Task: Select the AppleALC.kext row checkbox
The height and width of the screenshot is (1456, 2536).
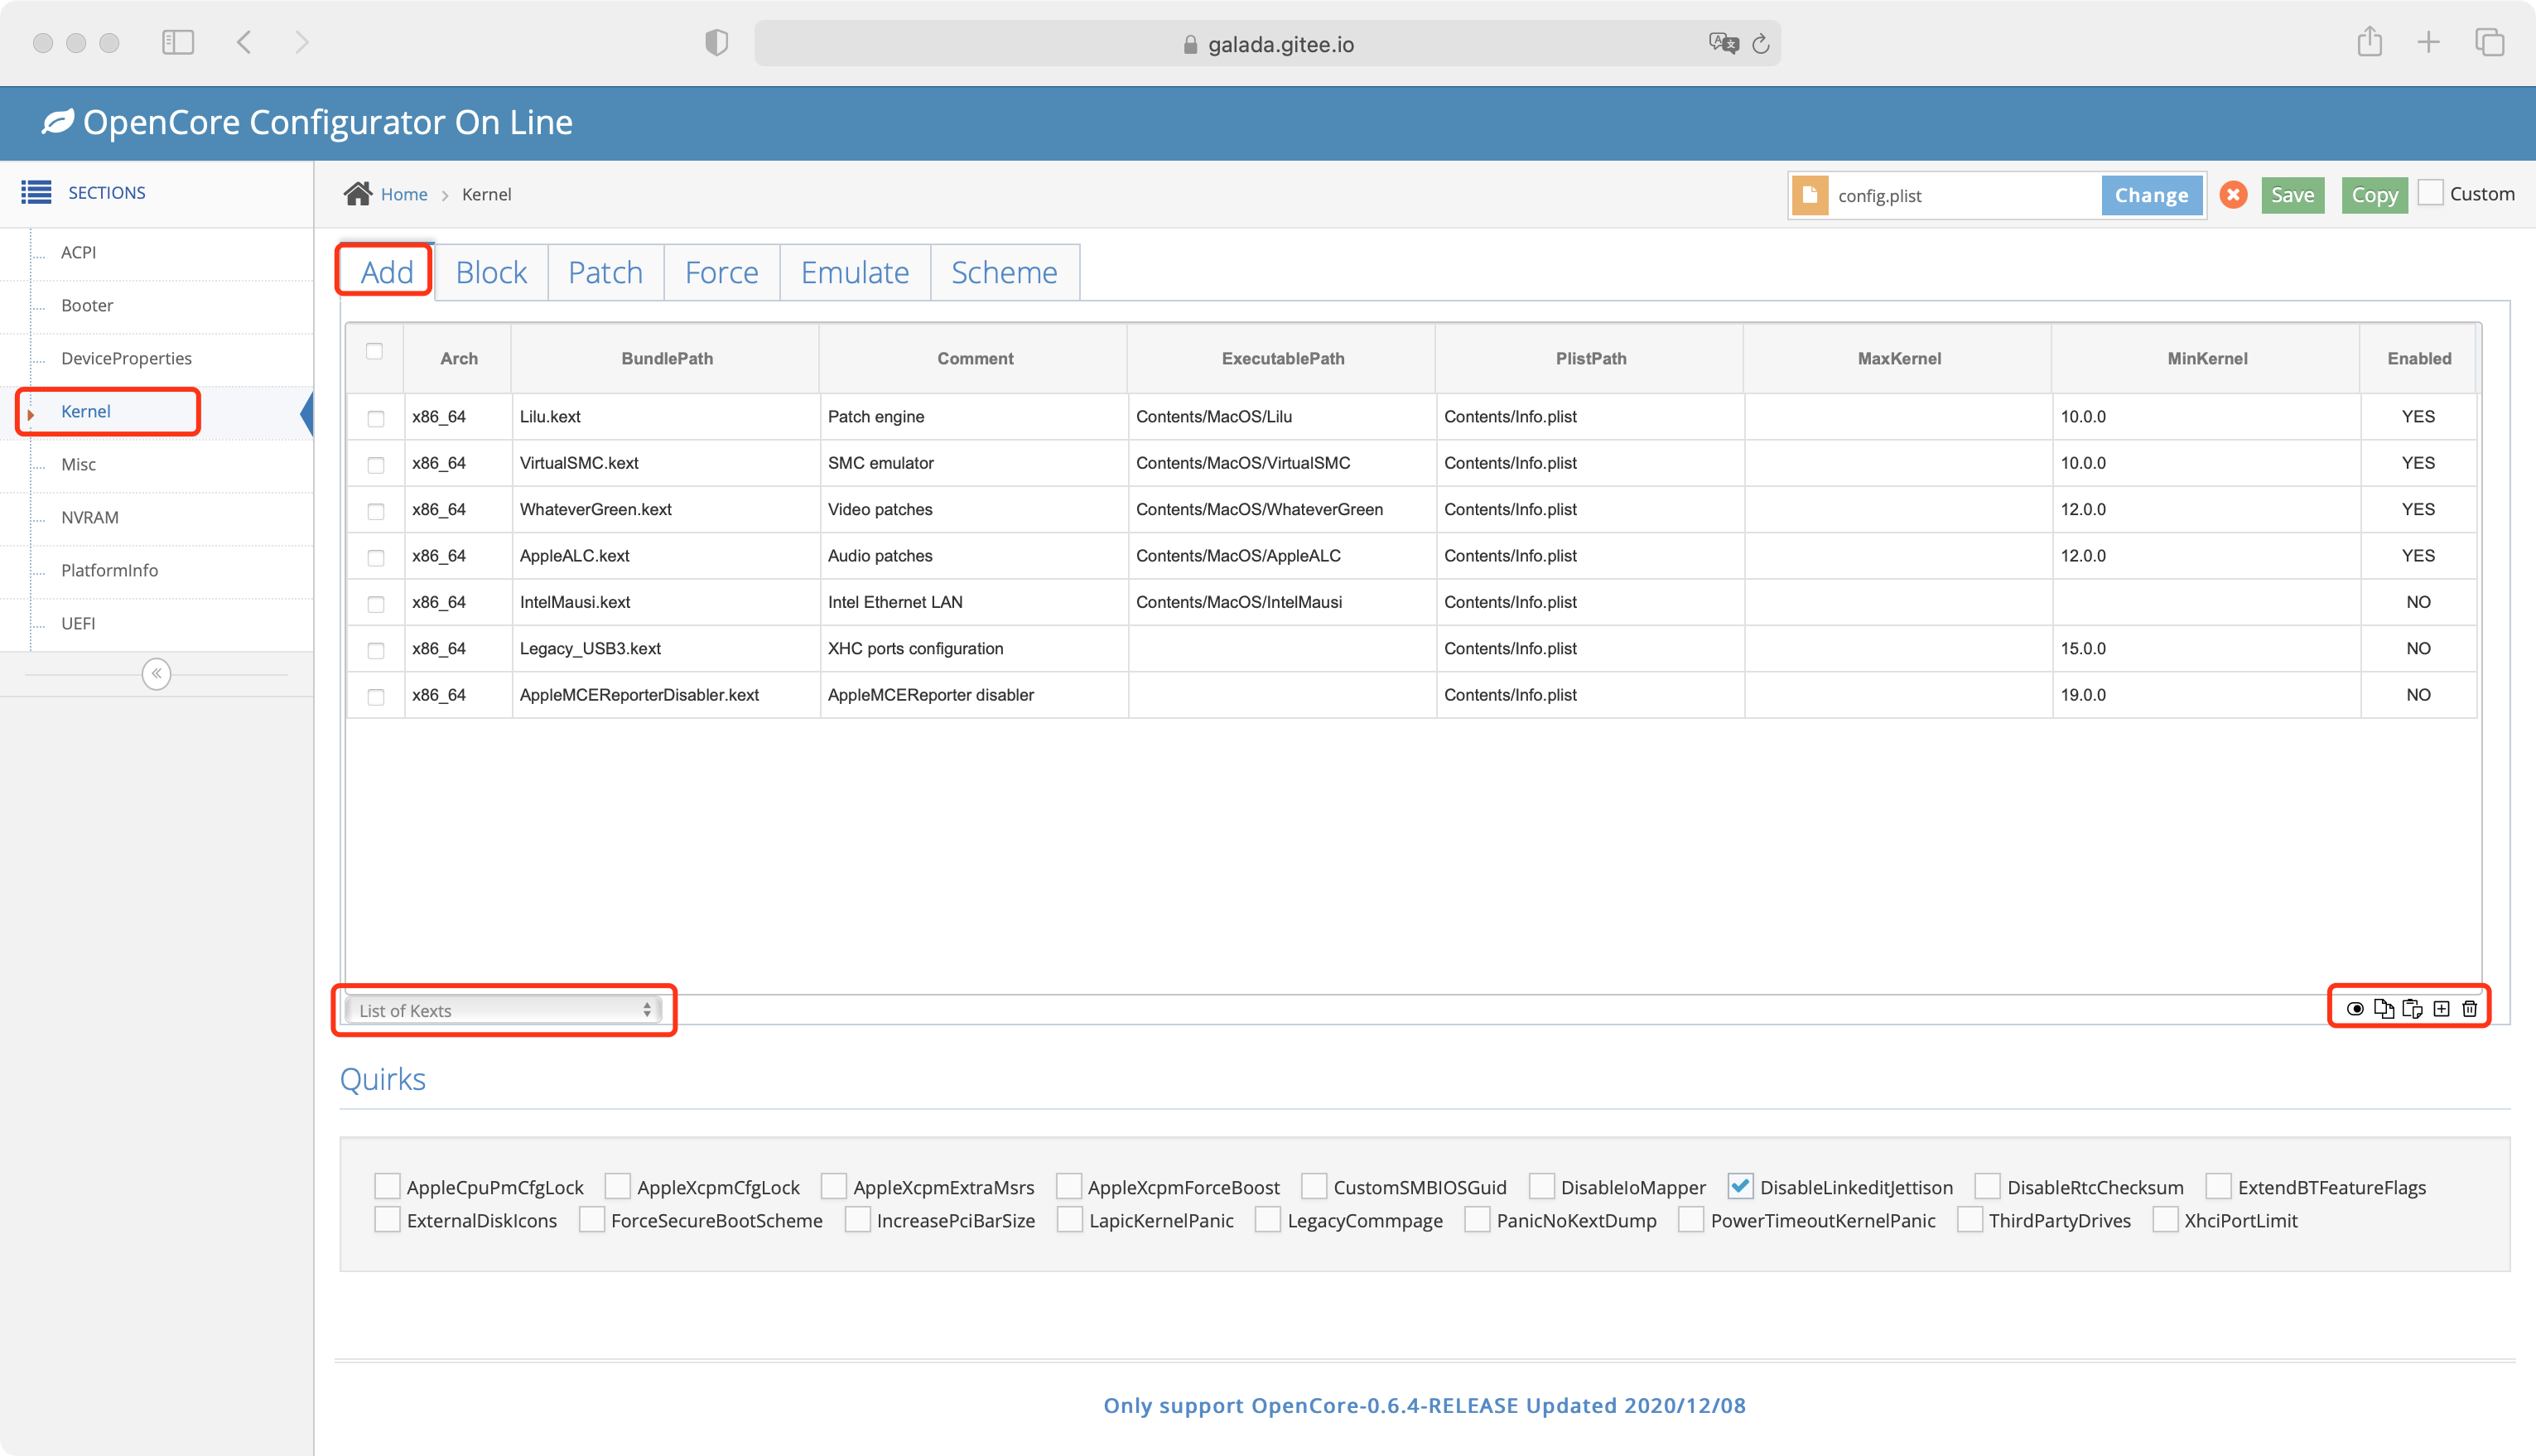Action: pyautogui.click(x=376, y=558)
